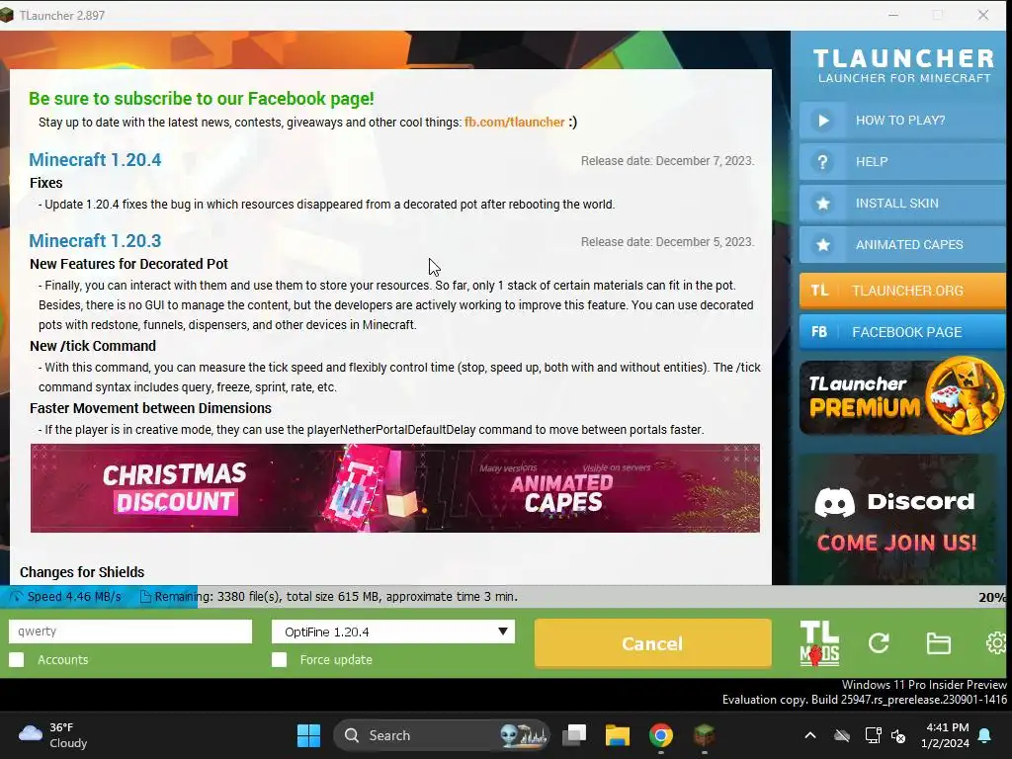Open the TL Mods icon

tap(819, 643)
